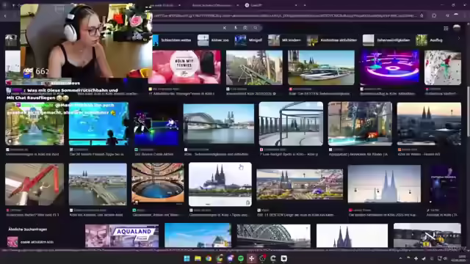470x264 pixels.
Task: Filter by Mit kindern chip
Action: click(x=284, y=40)
